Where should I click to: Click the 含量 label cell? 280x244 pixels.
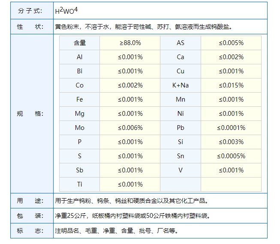(x=80, y=43)
